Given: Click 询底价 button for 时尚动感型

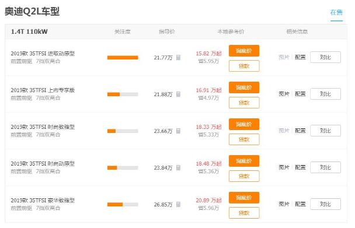Looking at the screenshot, I should pyautogui.click(x=244, y=161).
